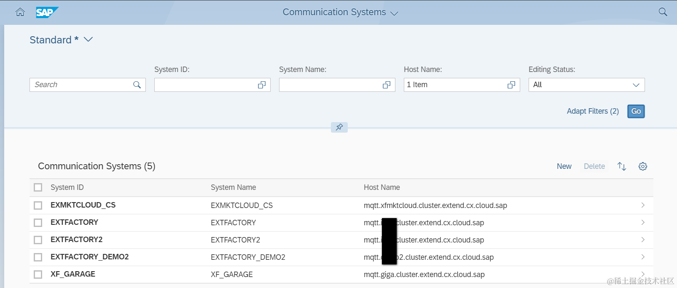Select the EXTFACTORY2 row checkbox
Image resolution: width=677 pixels, height=288 pixels.
click(x=38, y=240)
